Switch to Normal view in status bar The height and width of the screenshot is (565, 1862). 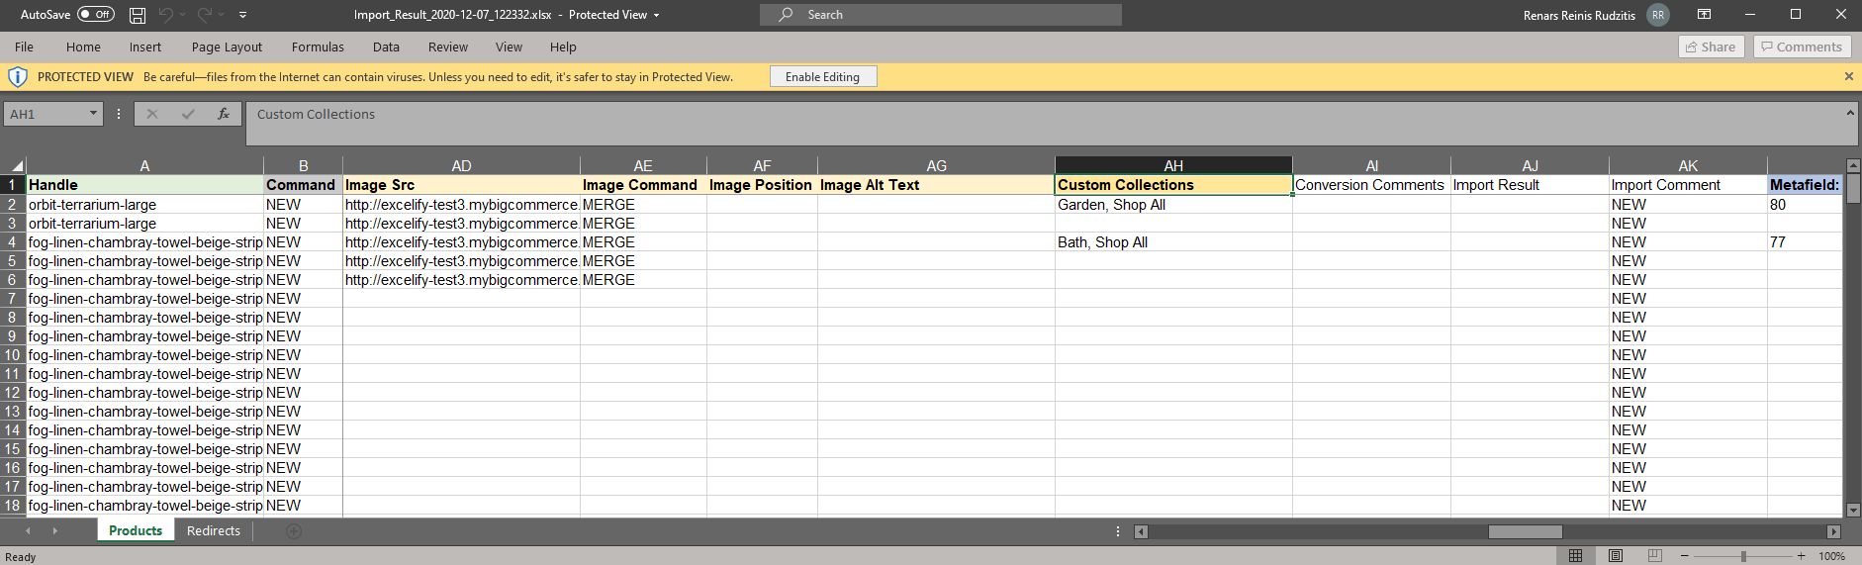tap(1576, 556)
